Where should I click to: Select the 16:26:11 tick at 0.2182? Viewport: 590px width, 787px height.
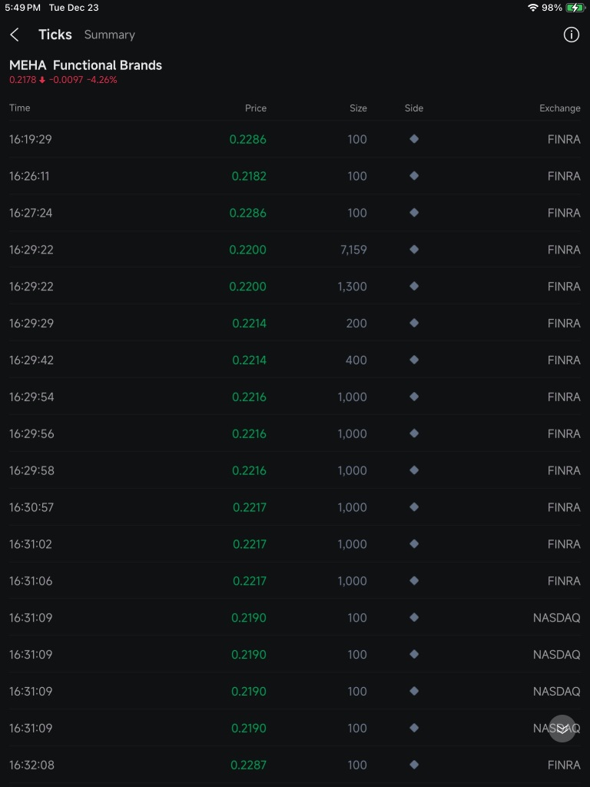pyautogui.click(x=295, y=176)
